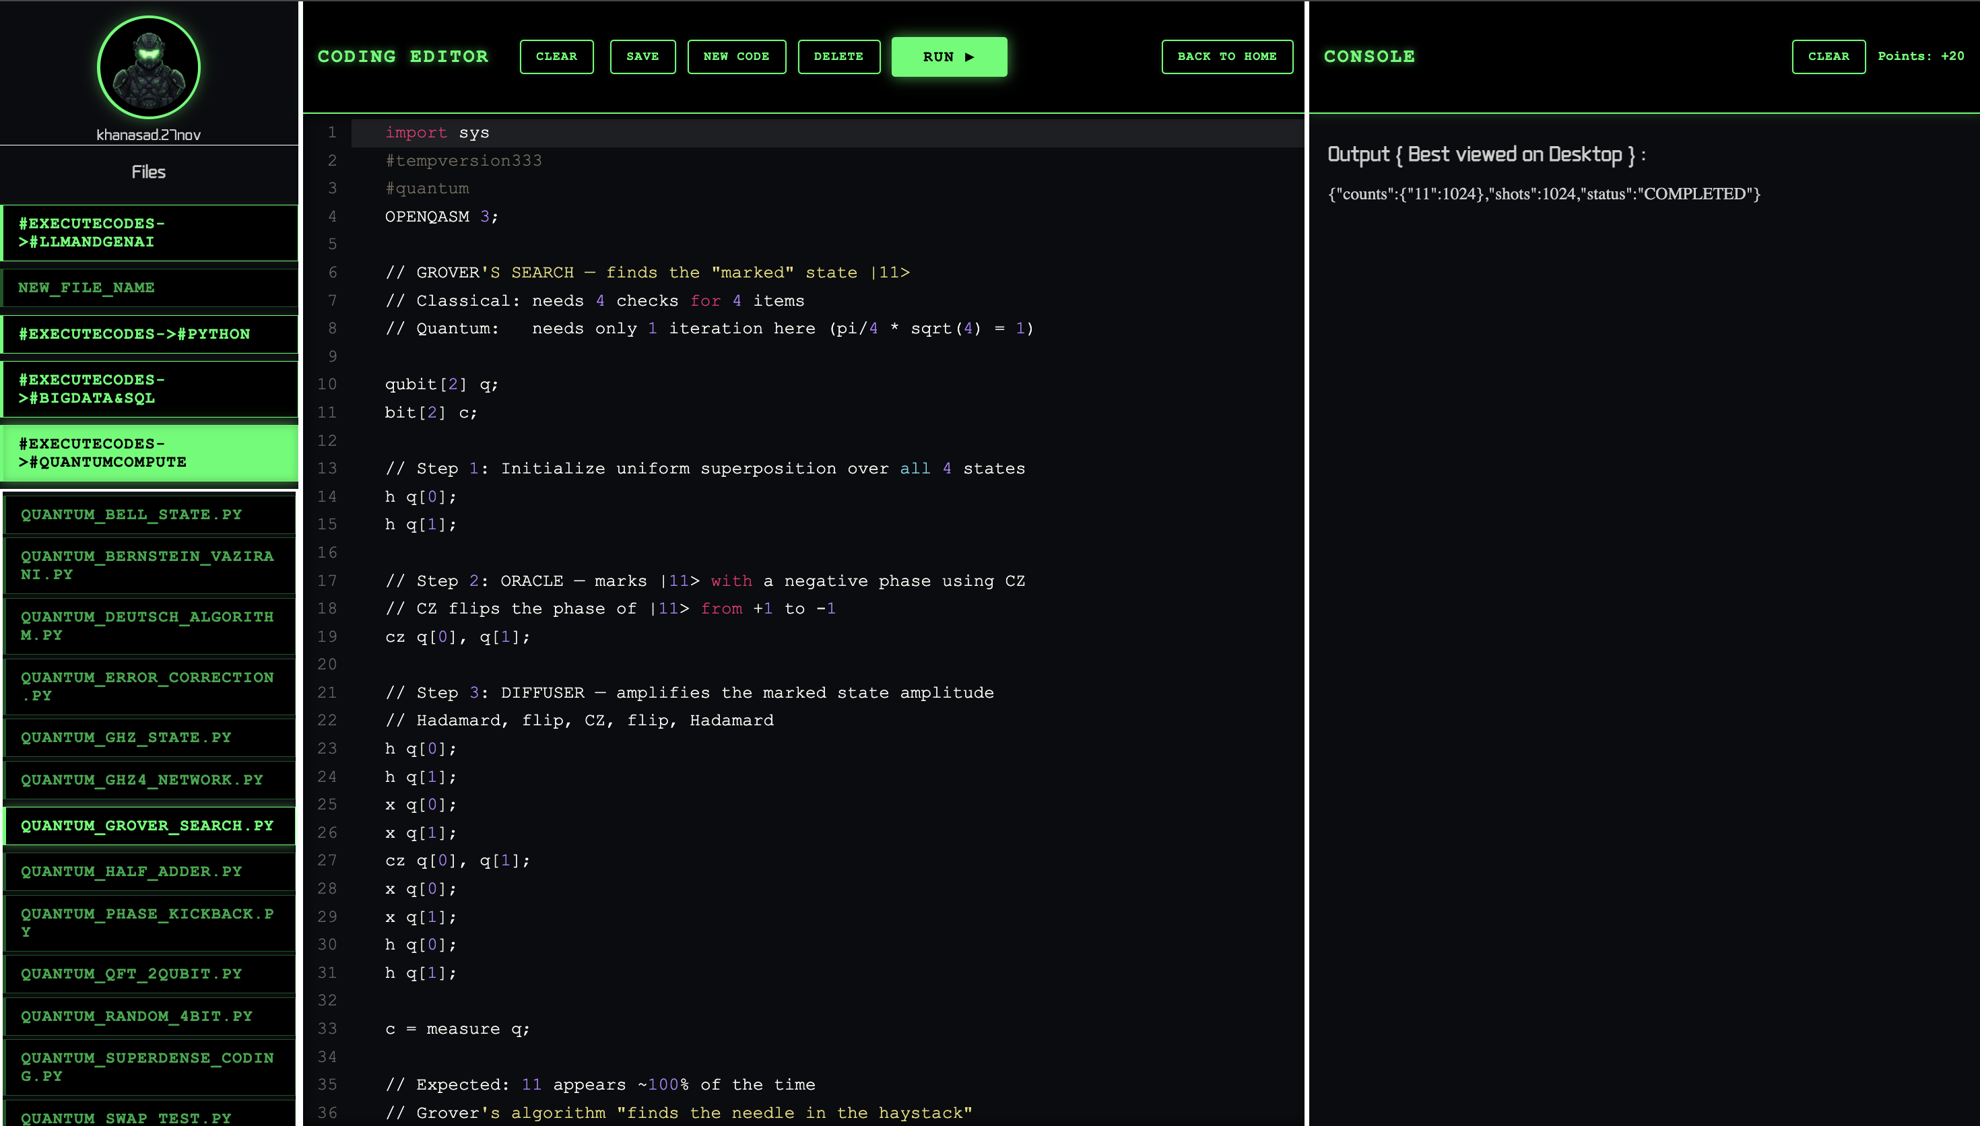
Task: Click the CODING EDITOR title
Action: (x=403, y=57)
